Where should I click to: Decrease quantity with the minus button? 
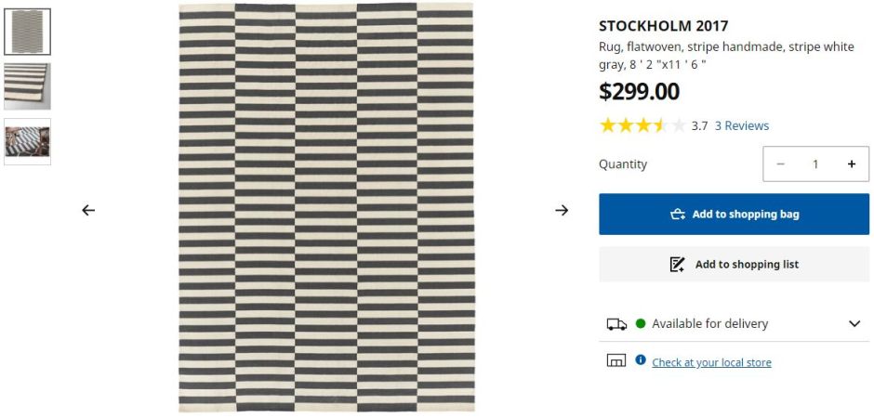(780, 164)
